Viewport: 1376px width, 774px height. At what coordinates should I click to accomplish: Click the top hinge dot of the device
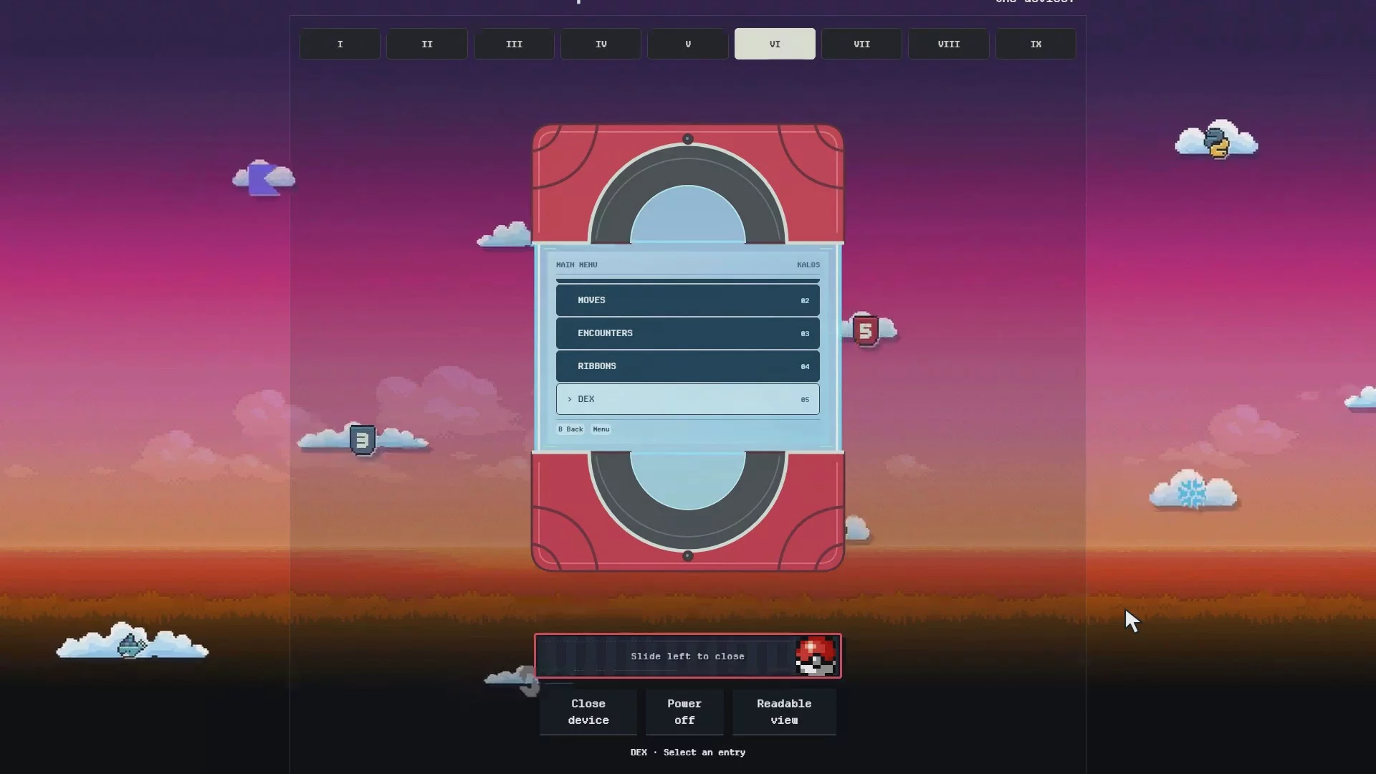coord(688,139)
